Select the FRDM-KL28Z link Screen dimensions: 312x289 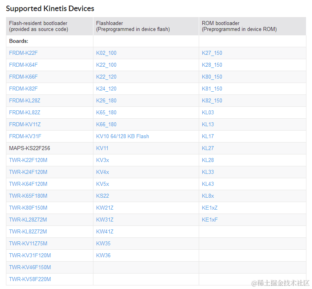coord(25,101)
